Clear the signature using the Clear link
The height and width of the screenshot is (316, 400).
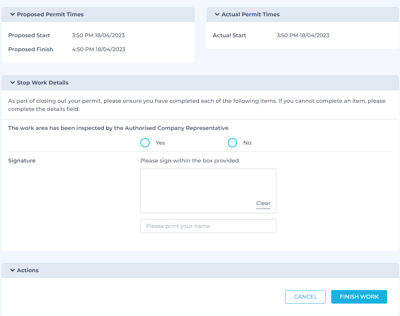pyautogui.click(x=263, y=204)
